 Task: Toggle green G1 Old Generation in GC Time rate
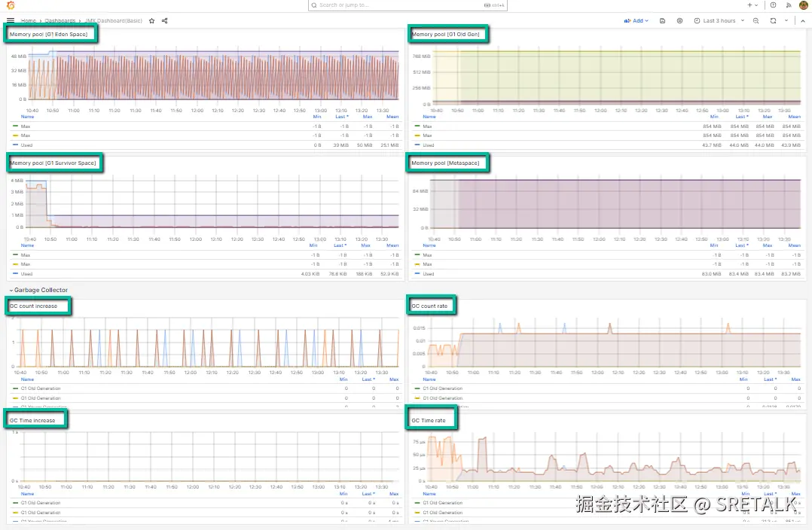point(443,503)
